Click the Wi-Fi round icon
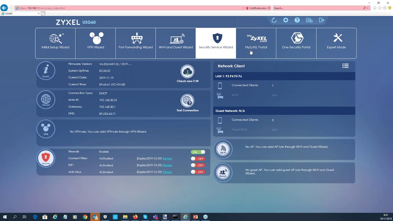Screen dimensions: 393x221 coord(223,149)
